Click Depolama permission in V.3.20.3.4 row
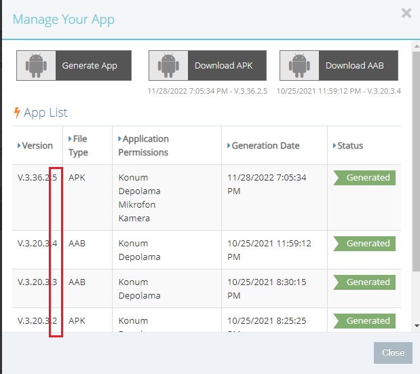Screen dimensions: 420x374 139,257
